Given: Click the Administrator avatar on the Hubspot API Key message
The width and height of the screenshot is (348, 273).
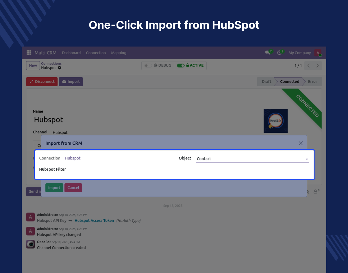Looking at the screenshot, I should pyautogui.click(x=30, y=217).
